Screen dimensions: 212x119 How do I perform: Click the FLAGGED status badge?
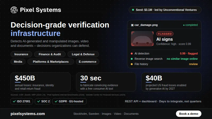click(x=165, y=34)
